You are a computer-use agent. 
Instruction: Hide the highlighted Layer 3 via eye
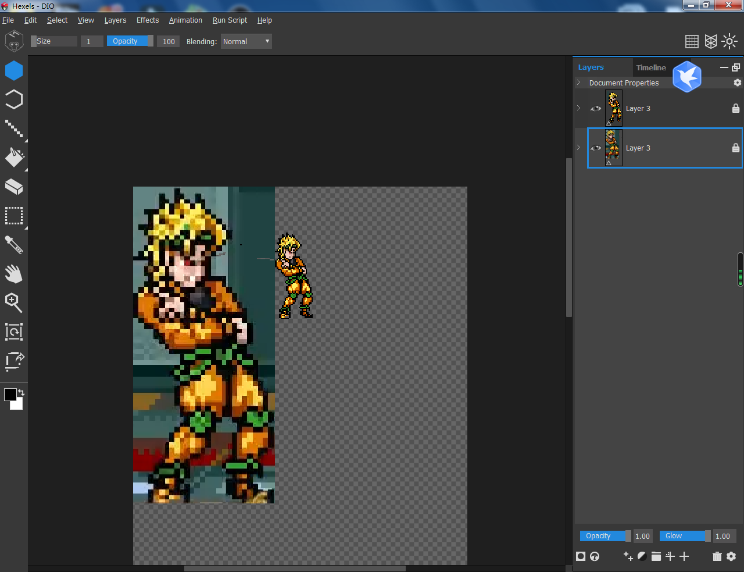coord(596,148)
